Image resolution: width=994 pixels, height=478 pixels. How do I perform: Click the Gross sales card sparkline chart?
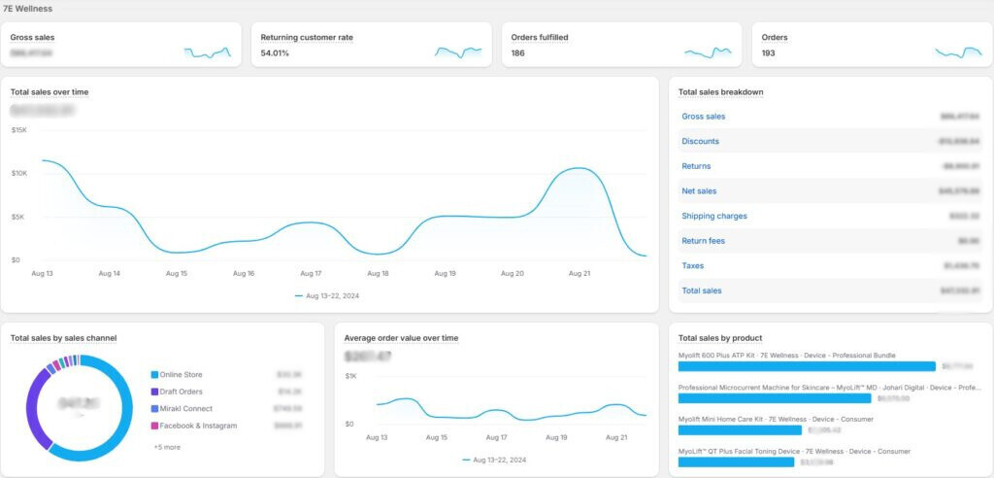(207, 52)
